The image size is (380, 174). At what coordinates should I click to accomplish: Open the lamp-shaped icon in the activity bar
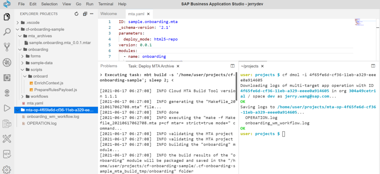[7, 93]
